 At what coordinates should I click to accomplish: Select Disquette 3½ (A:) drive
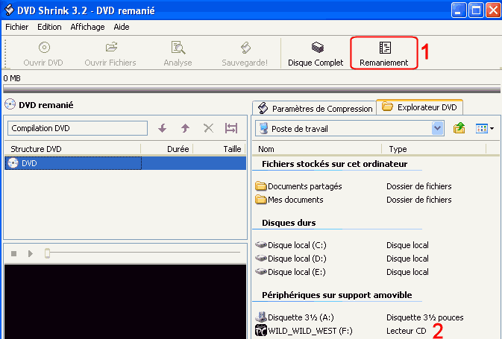[x=295, y=317]
